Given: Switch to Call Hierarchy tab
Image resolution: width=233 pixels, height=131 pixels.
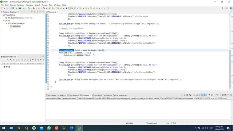Looking at the screenshot, I should [x=120, y=95].
